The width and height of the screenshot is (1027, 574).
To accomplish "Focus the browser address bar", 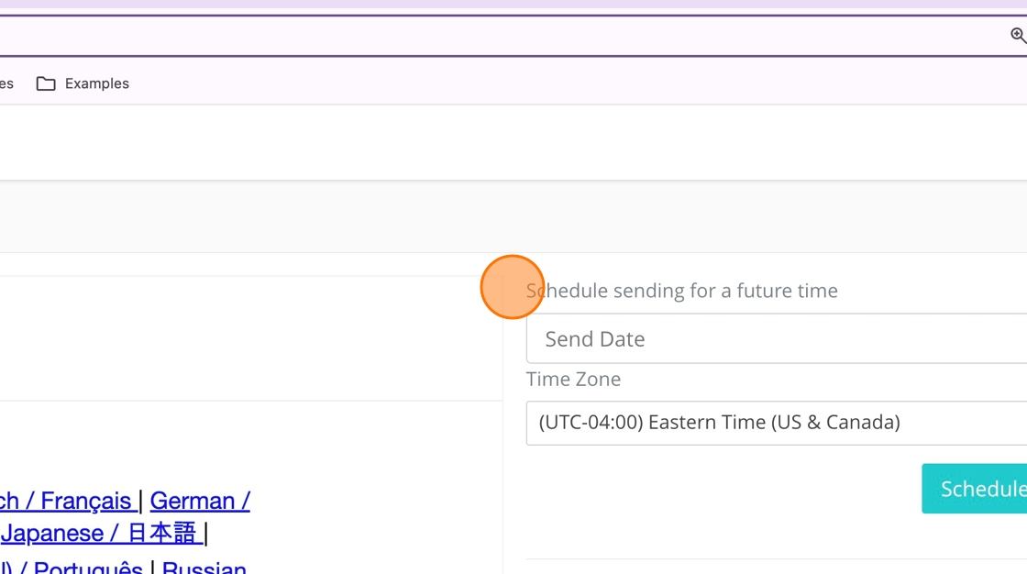I will 458,36.
